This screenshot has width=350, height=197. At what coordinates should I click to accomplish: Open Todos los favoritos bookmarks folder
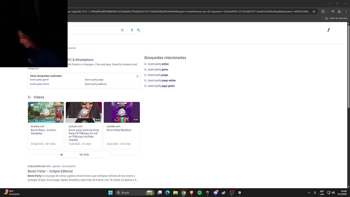click(336, 18)
